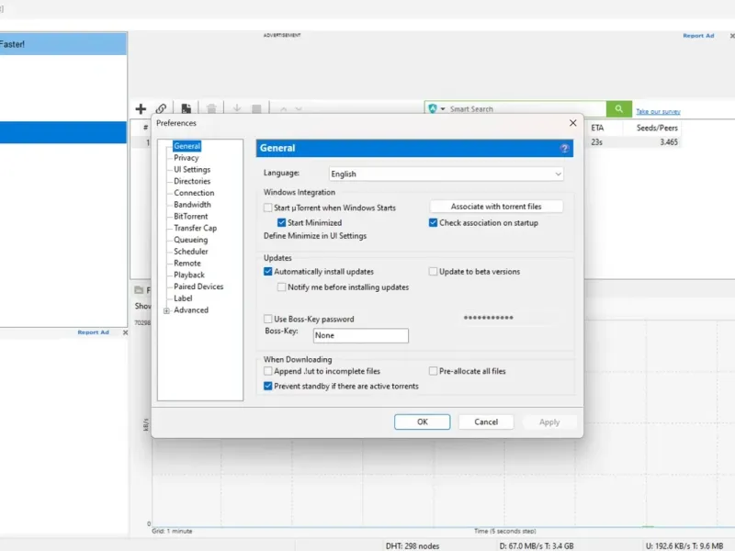Open Directories preferences
Screen dimensions: 735x551
point(192,181)
